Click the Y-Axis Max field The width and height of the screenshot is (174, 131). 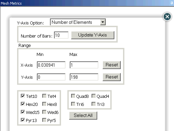point(84,77)
